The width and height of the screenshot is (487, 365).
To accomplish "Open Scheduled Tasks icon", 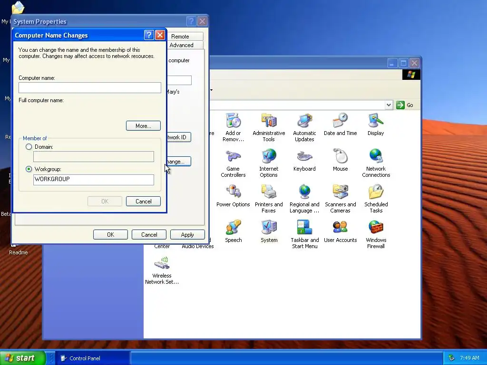I will click(x=376, y=199).
